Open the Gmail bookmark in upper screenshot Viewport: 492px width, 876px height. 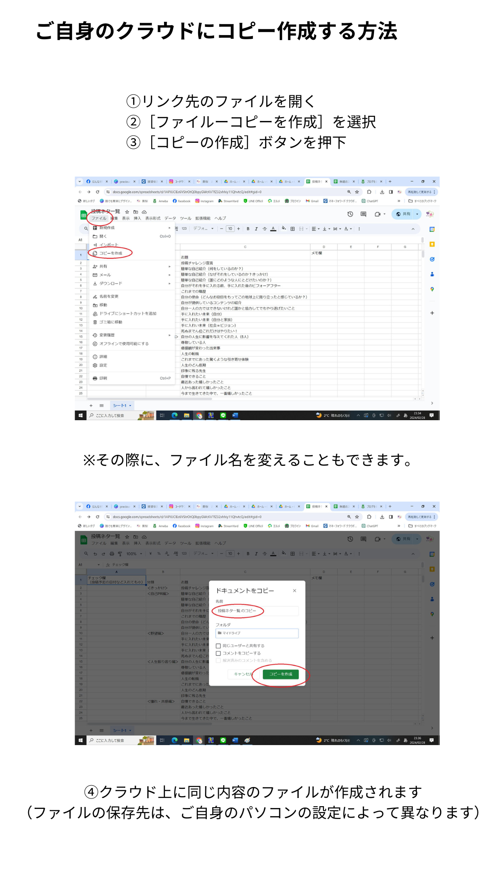[312, 201]
